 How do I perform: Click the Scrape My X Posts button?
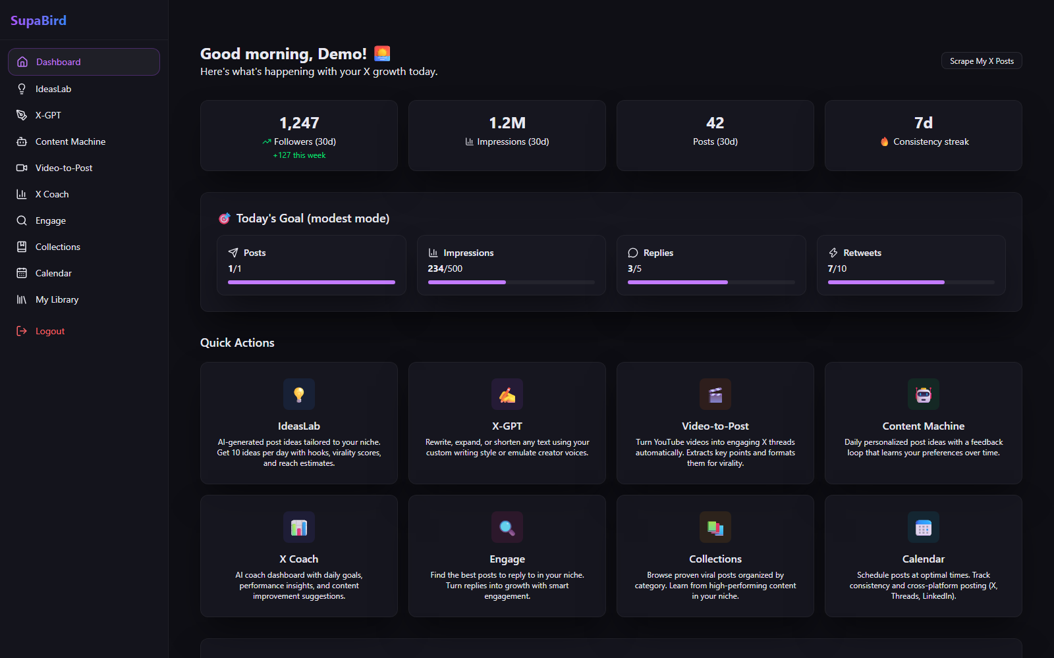click(x=982, y=61)
